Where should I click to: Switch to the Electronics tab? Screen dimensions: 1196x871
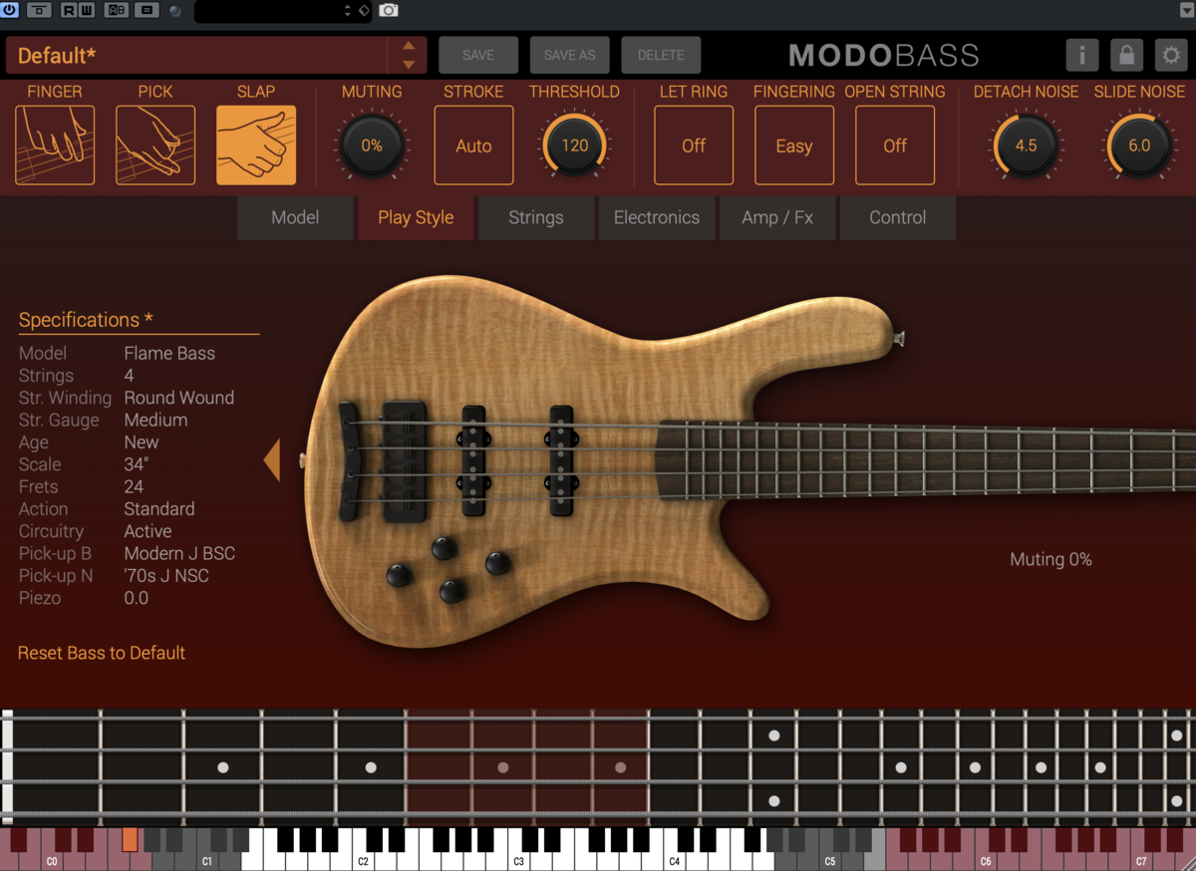point(657,217)
